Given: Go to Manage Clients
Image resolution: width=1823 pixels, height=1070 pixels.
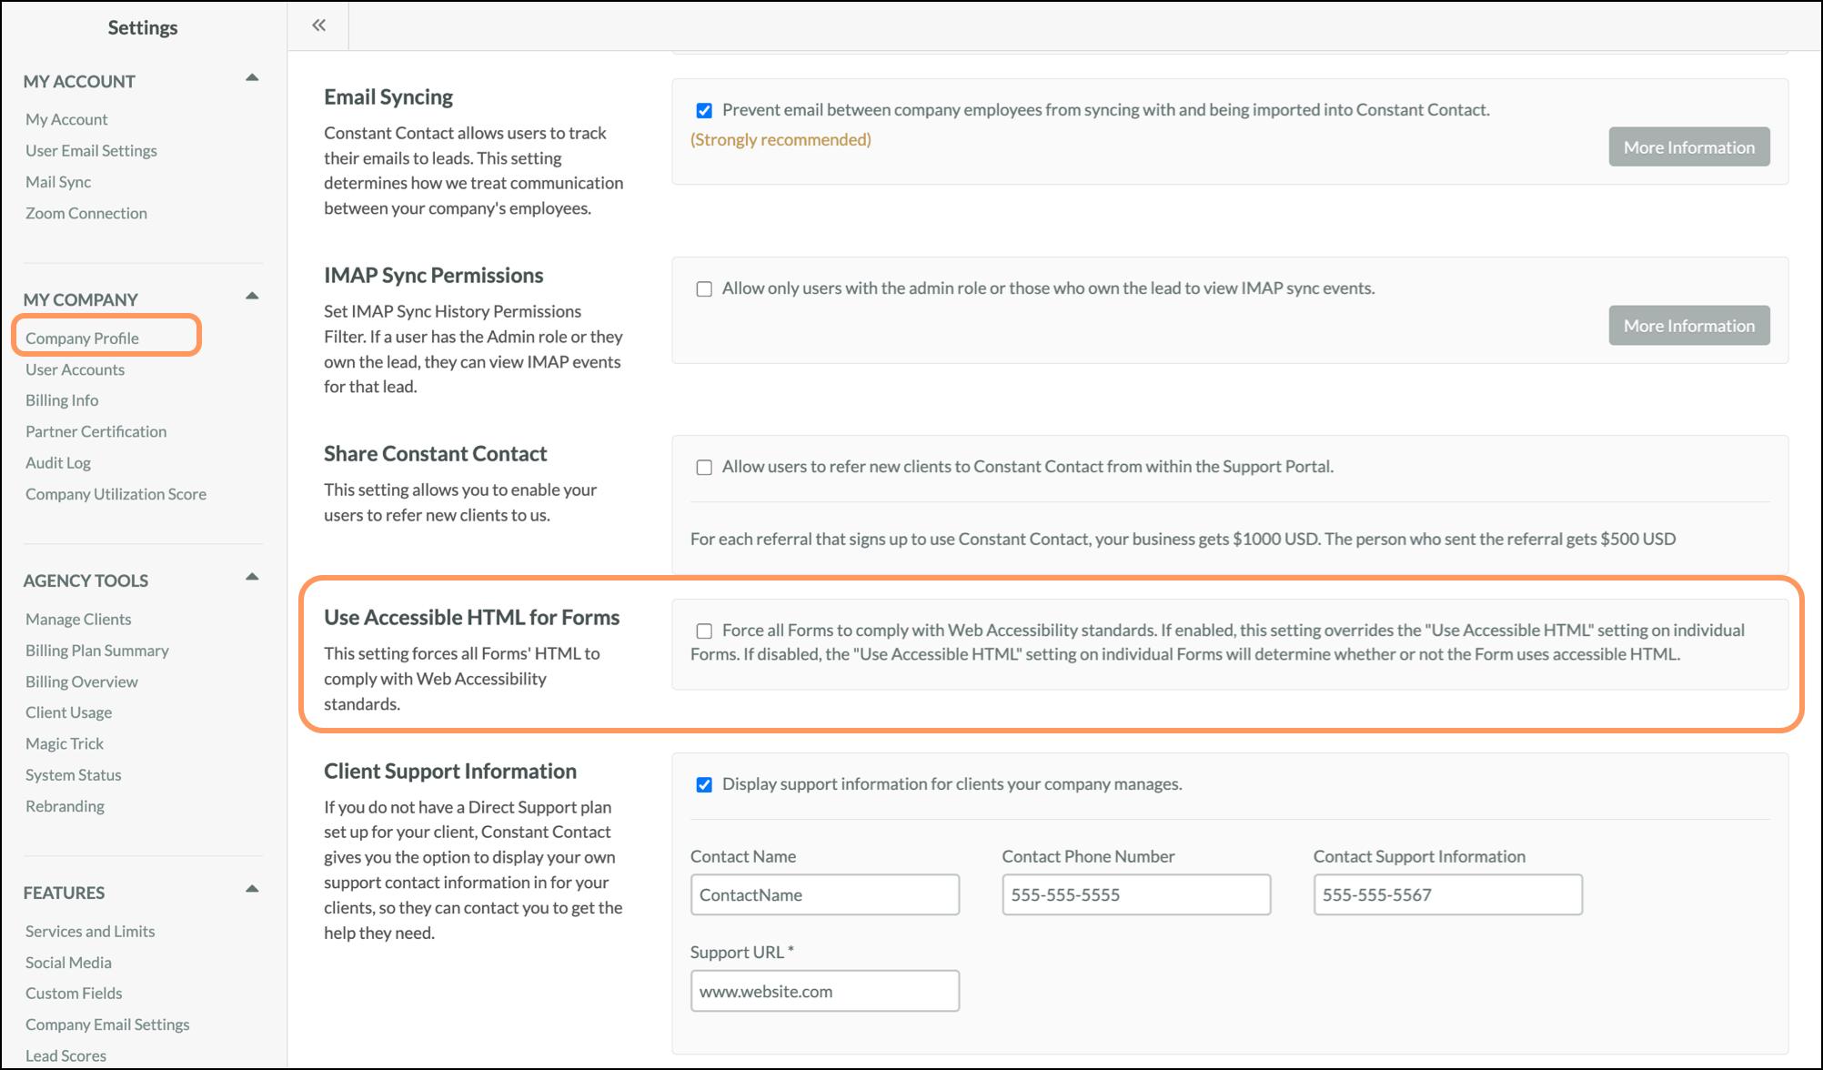Looking at the screenshot, I should pyautogui.click(x=78, y=620).
